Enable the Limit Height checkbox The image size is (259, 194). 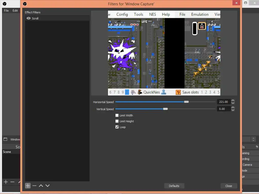click(x=117, y=121)
